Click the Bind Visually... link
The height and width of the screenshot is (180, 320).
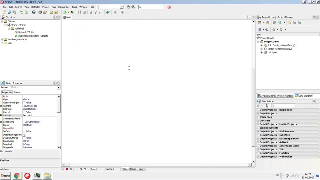(7, 151)
